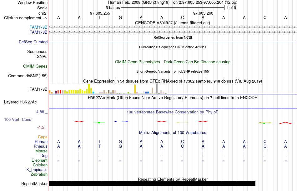The image size is (297, 191).
Task: Click the black RepeatMasker element bar
Action: (x=152, y=184)
